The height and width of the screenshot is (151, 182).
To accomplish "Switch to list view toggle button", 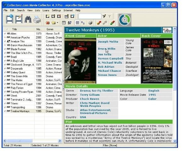I will click(77, 23).
